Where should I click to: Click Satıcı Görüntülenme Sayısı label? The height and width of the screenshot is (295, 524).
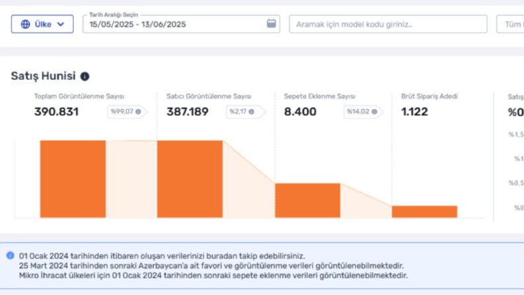(209, 97)
